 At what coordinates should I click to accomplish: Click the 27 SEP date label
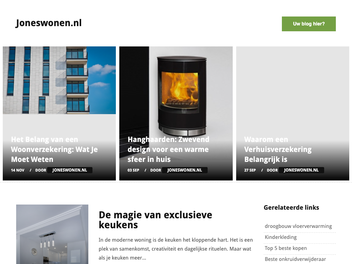(x=250, y=170)
